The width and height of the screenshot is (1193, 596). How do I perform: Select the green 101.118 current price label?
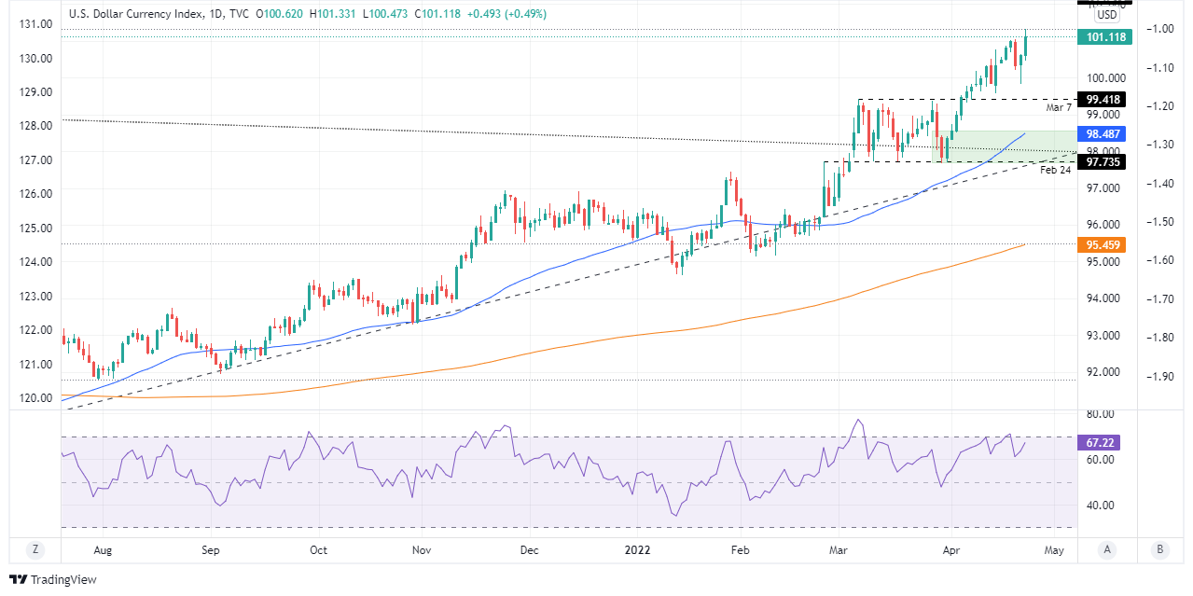pyautogui.click(x=1100, y=37)
